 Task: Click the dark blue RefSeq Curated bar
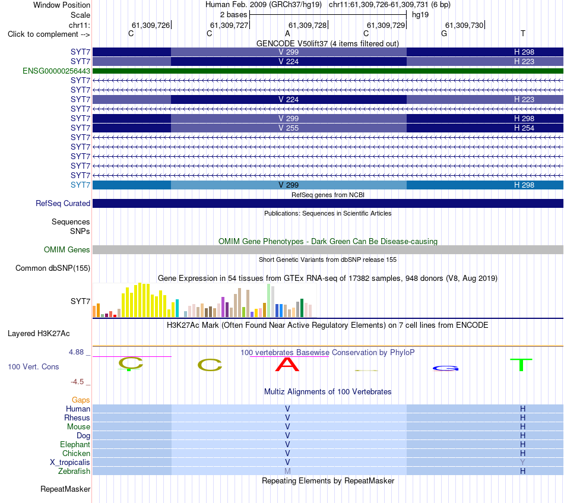click(x=328, y=203)
